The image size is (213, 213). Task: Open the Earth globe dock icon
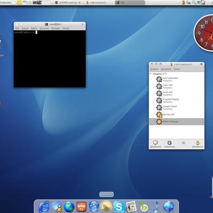click(x=69, y=207)
